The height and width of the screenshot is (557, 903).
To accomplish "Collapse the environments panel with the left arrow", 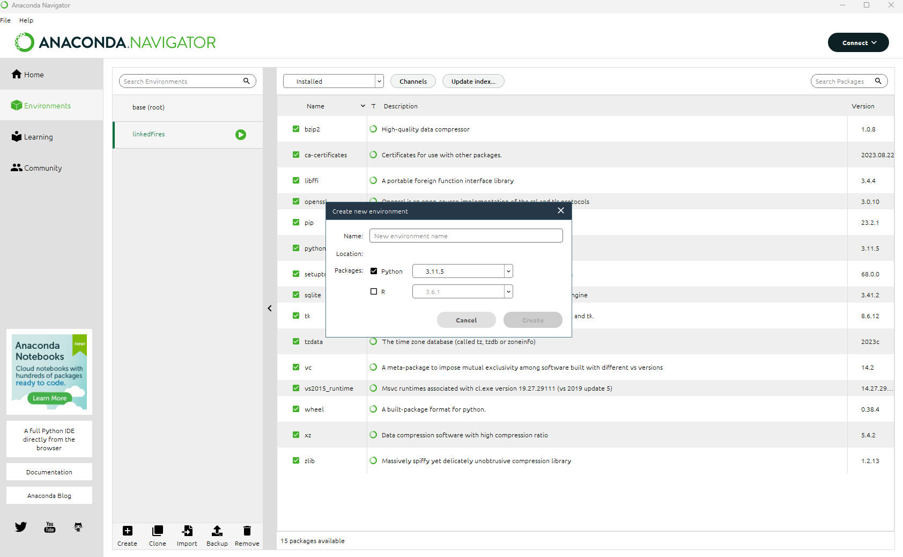I will tap(270, 309).
